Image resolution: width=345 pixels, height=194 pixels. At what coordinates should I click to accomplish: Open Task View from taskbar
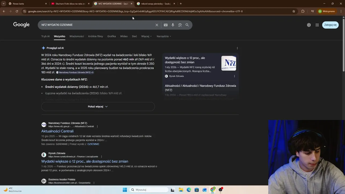point(172,190)
